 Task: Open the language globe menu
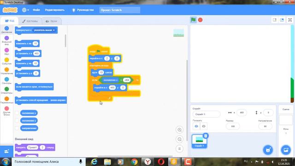[x=25, y=10]
